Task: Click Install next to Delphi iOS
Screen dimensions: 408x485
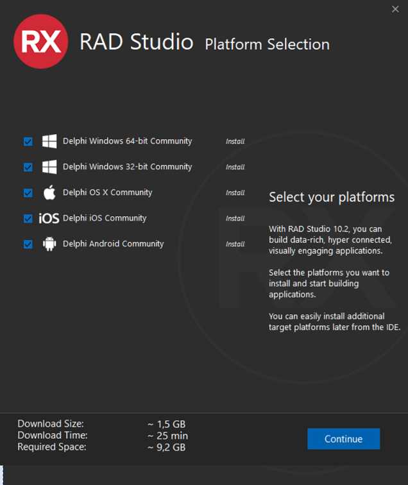Action: (x=235, y=218)
